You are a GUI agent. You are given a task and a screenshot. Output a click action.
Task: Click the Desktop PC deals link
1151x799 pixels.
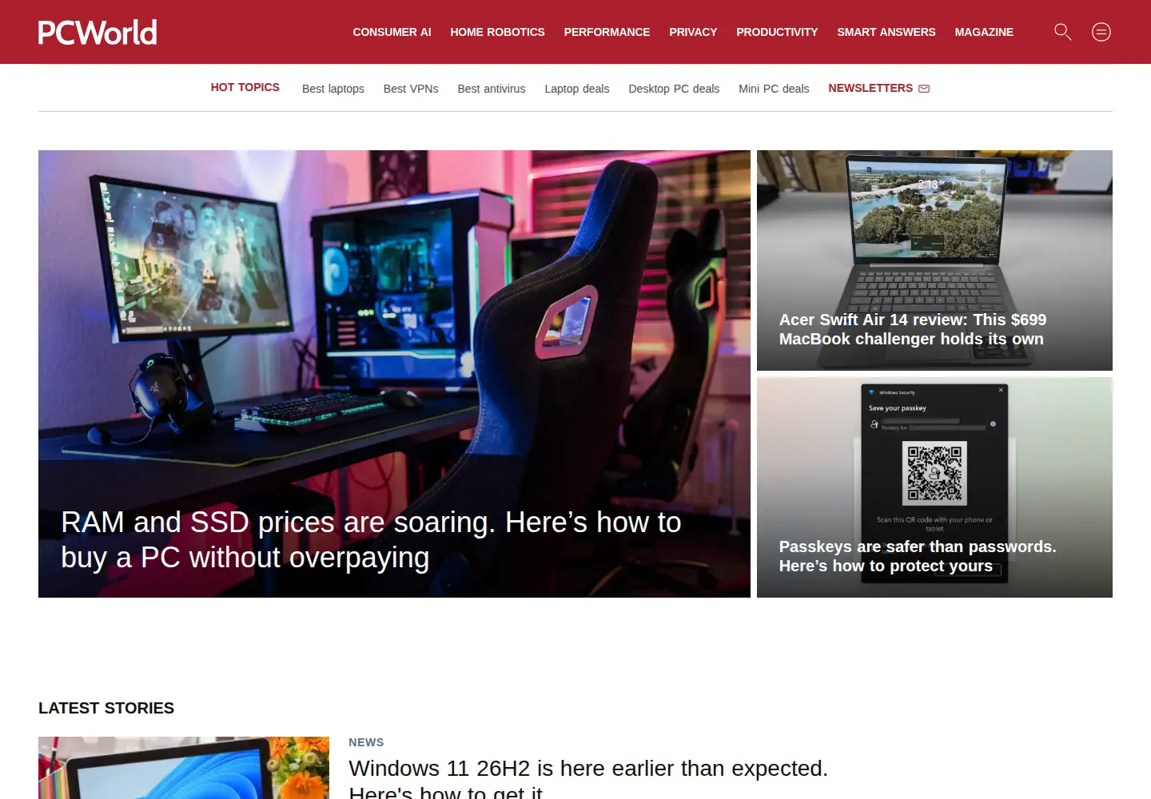[674, 89]
